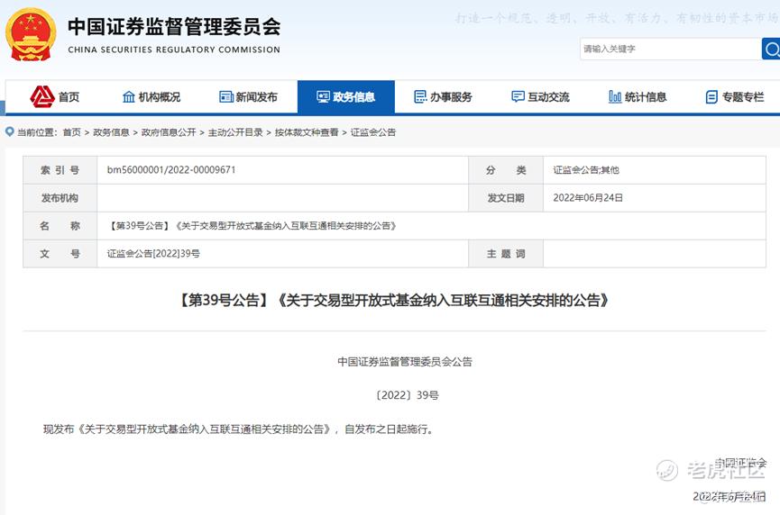
Task: Click the category value 证监会公告;其他
Action: pos(586,170)
